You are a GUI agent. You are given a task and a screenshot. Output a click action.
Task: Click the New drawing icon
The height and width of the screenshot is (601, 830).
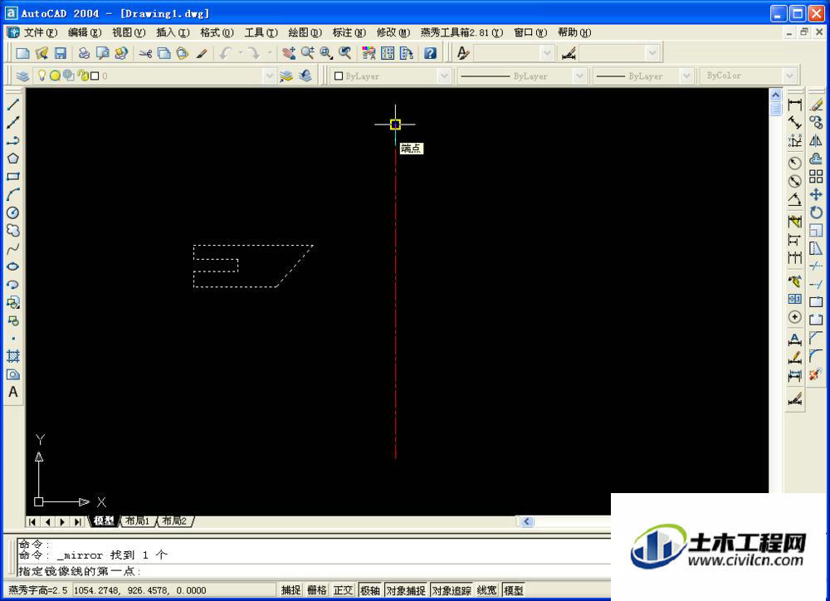pos(22,53)
